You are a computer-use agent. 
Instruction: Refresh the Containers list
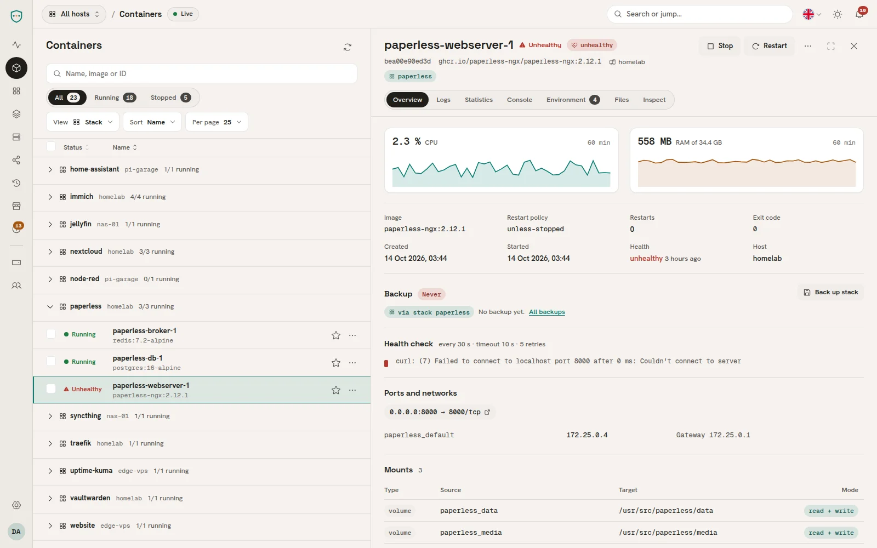(x=348, y=47)
